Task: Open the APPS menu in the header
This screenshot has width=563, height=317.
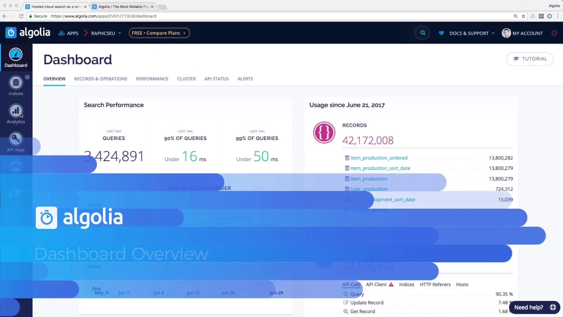Action: [69, 33]
